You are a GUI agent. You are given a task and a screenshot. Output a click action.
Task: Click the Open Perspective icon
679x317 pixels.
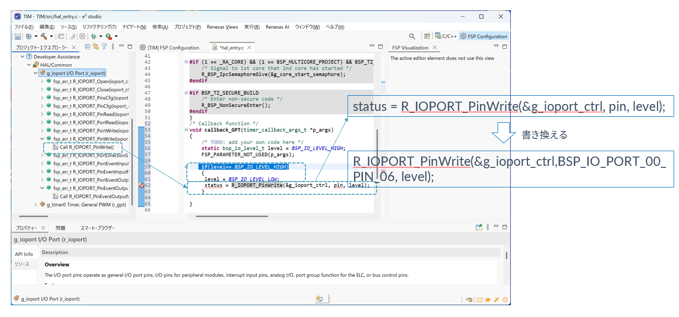427,36
